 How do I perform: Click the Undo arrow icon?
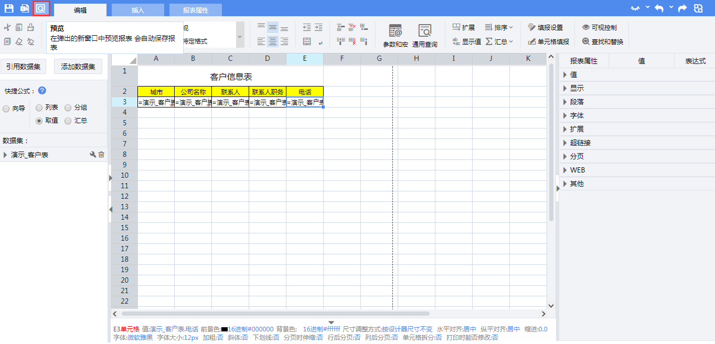point(659,8)
